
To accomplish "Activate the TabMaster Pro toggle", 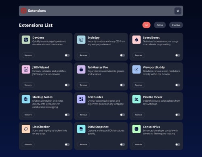I will tap(122, 85).
